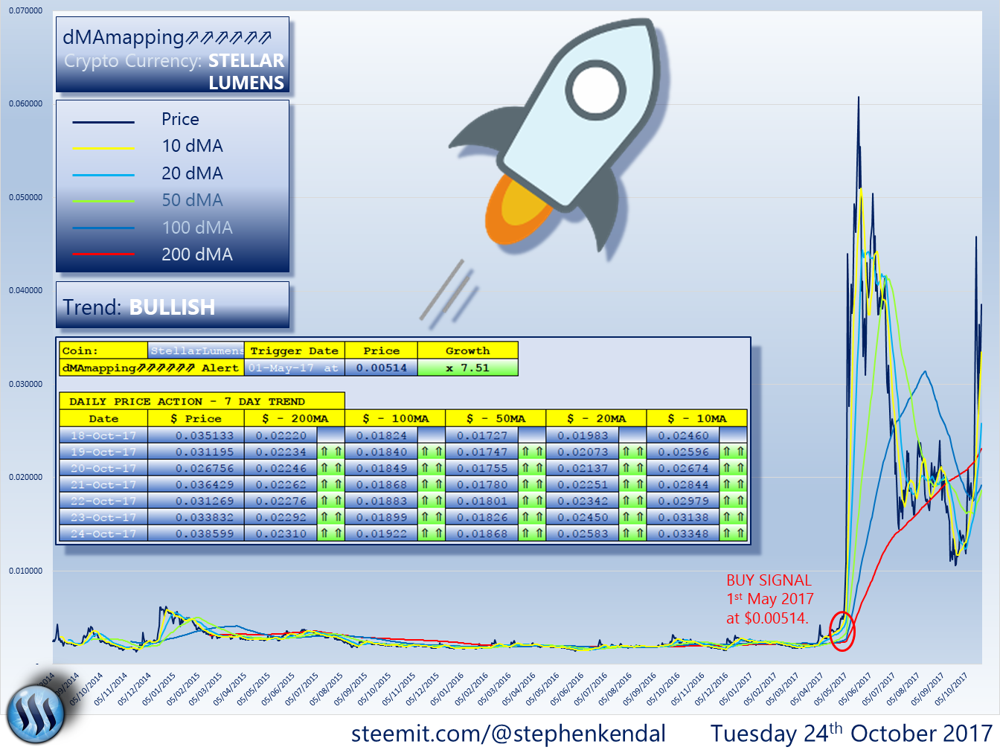Click the 'Growth' header cell
Viewport: 1000px width, 750px height.
click(x=468, y=350)
